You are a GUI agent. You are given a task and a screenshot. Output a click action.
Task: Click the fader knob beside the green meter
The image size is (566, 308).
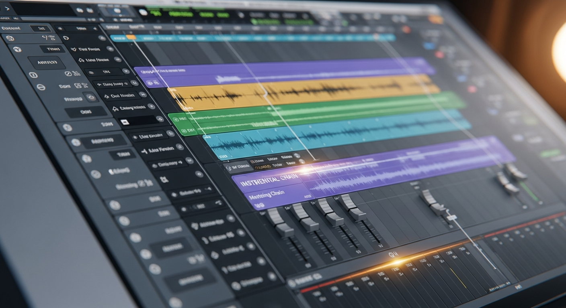click(x=517, y=172)
